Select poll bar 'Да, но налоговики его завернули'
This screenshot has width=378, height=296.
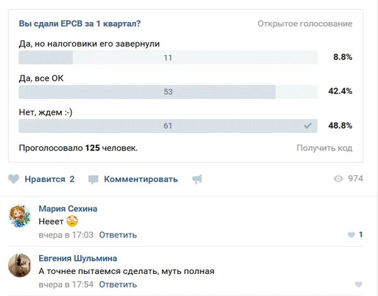click(x=168, y=57)
